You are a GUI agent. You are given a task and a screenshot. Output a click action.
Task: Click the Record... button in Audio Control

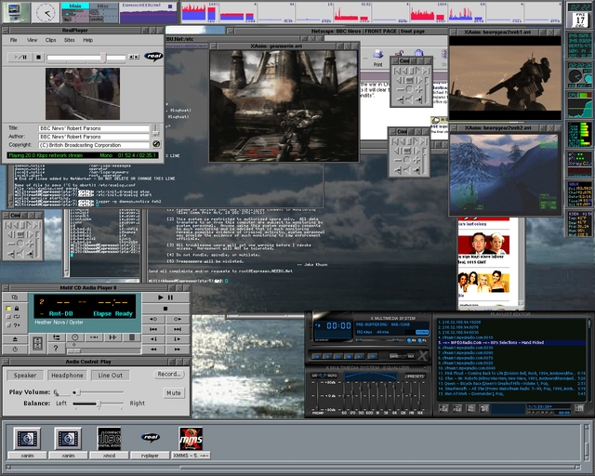tap(169, 375)
